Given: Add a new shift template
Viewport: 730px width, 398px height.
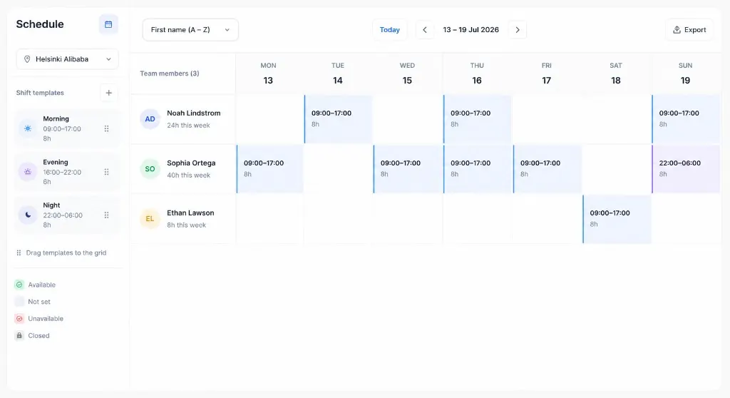Looking at the screenshot, I should click(x=108, y=93).
